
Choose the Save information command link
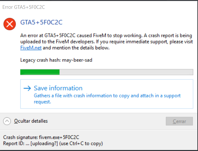[58, 88]
